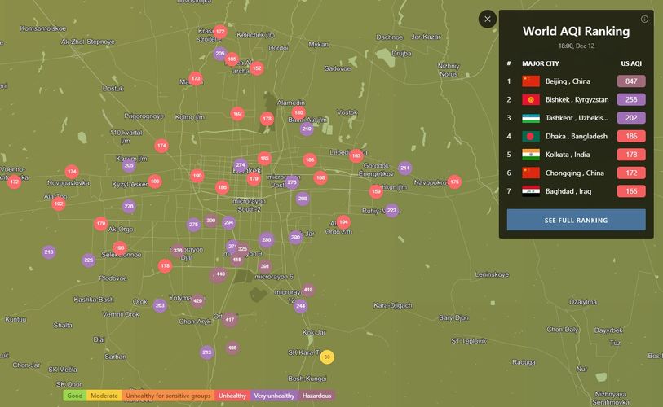
Task: Select the 175 marker near Navopokrovka
Action: click(x=454, y=182)
